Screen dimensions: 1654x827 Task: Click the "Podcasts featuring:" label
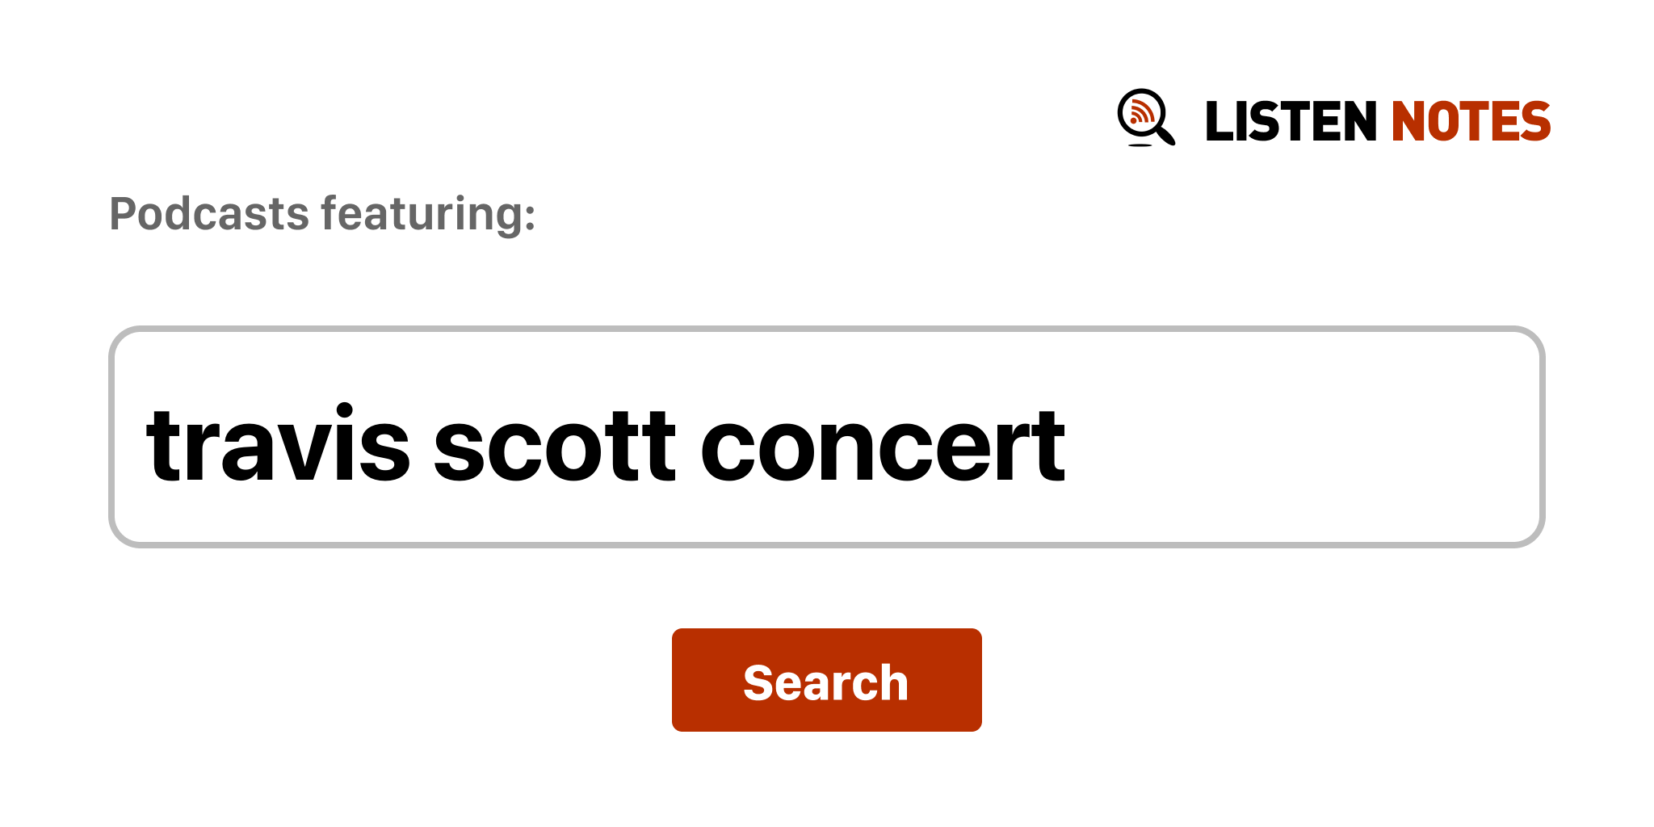[x=322, y=214]
